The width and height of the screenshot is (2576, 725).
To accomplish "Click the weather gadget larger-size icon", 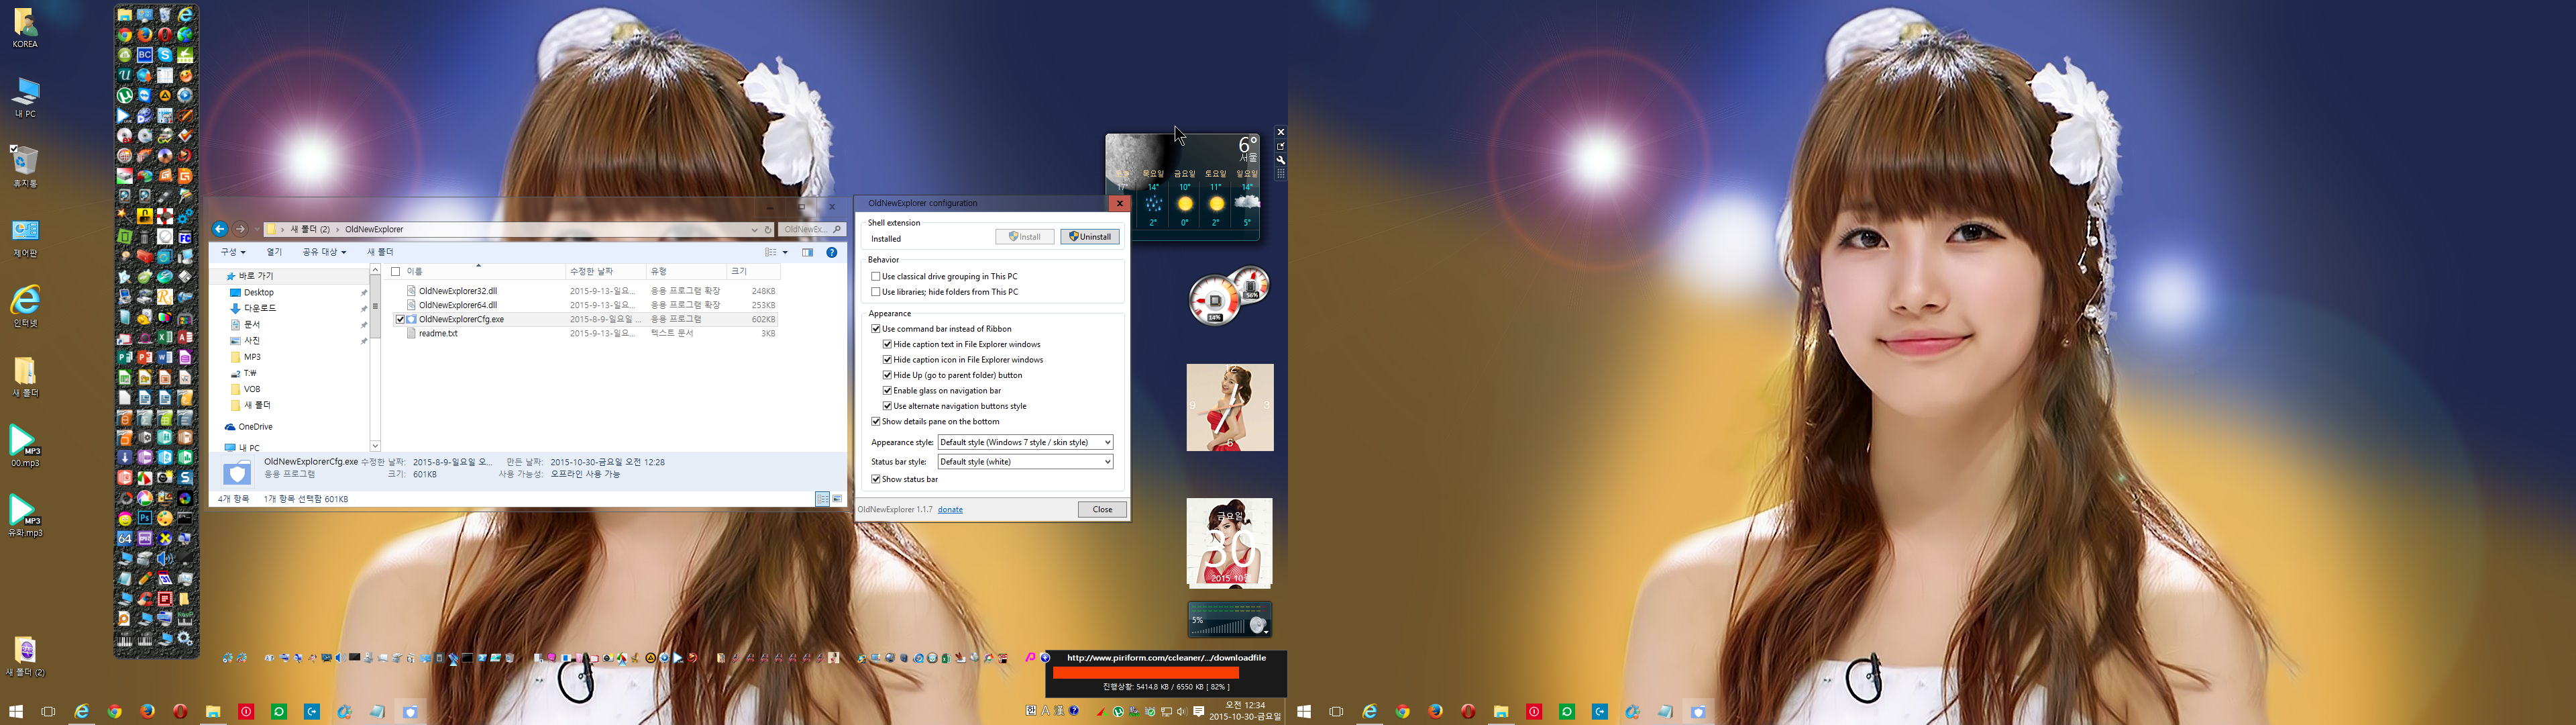I will (1280, 146).
